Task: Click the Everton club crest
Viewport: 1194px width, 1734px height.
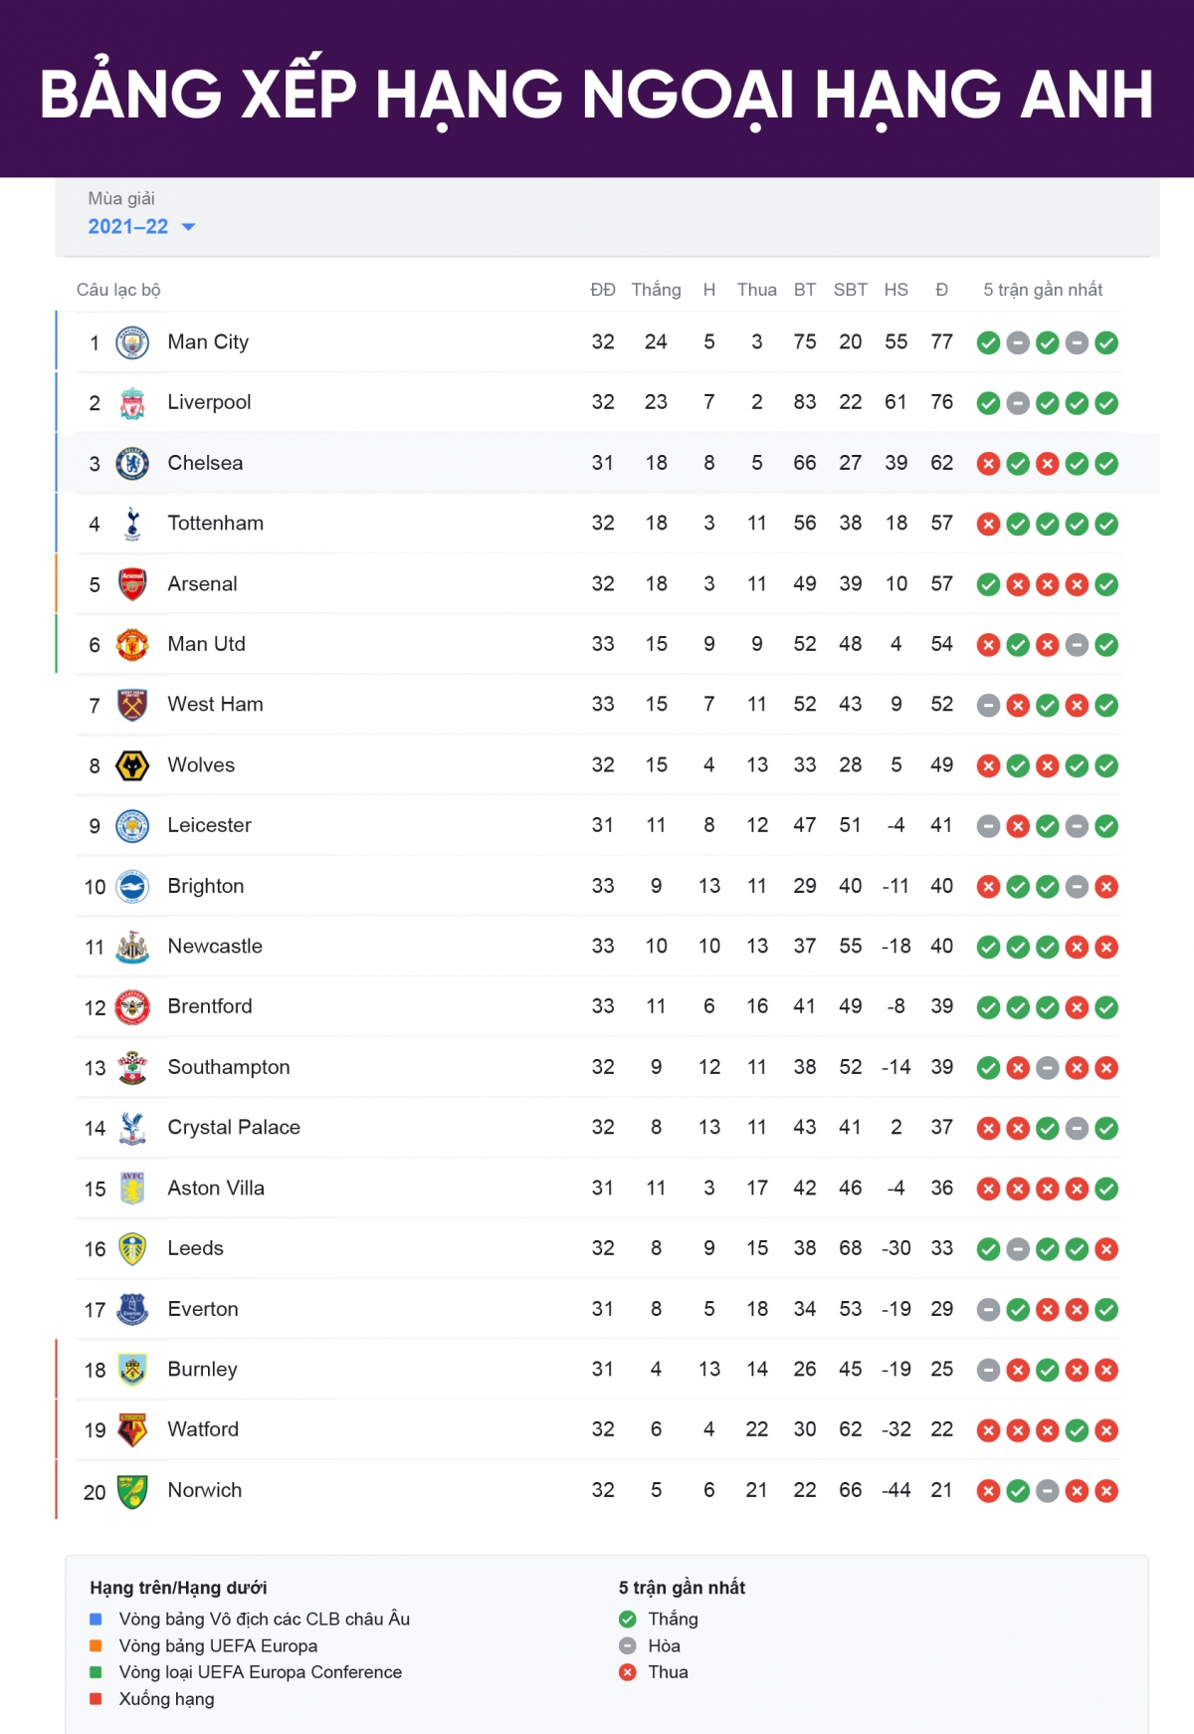Action: point(132,1309)
